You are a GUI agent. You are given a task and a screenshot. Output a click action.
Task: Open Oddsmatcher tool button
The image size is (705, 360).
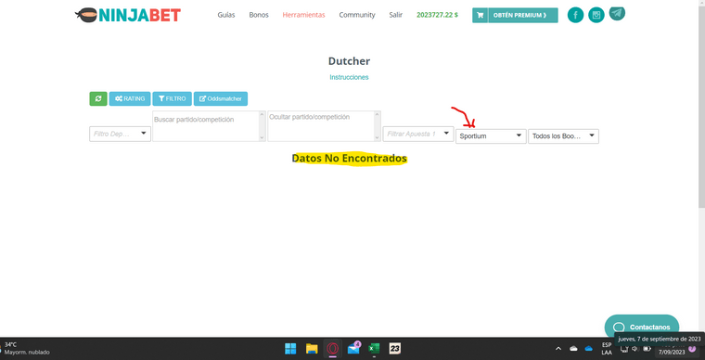pyautogui.click(x=221, y=99)
